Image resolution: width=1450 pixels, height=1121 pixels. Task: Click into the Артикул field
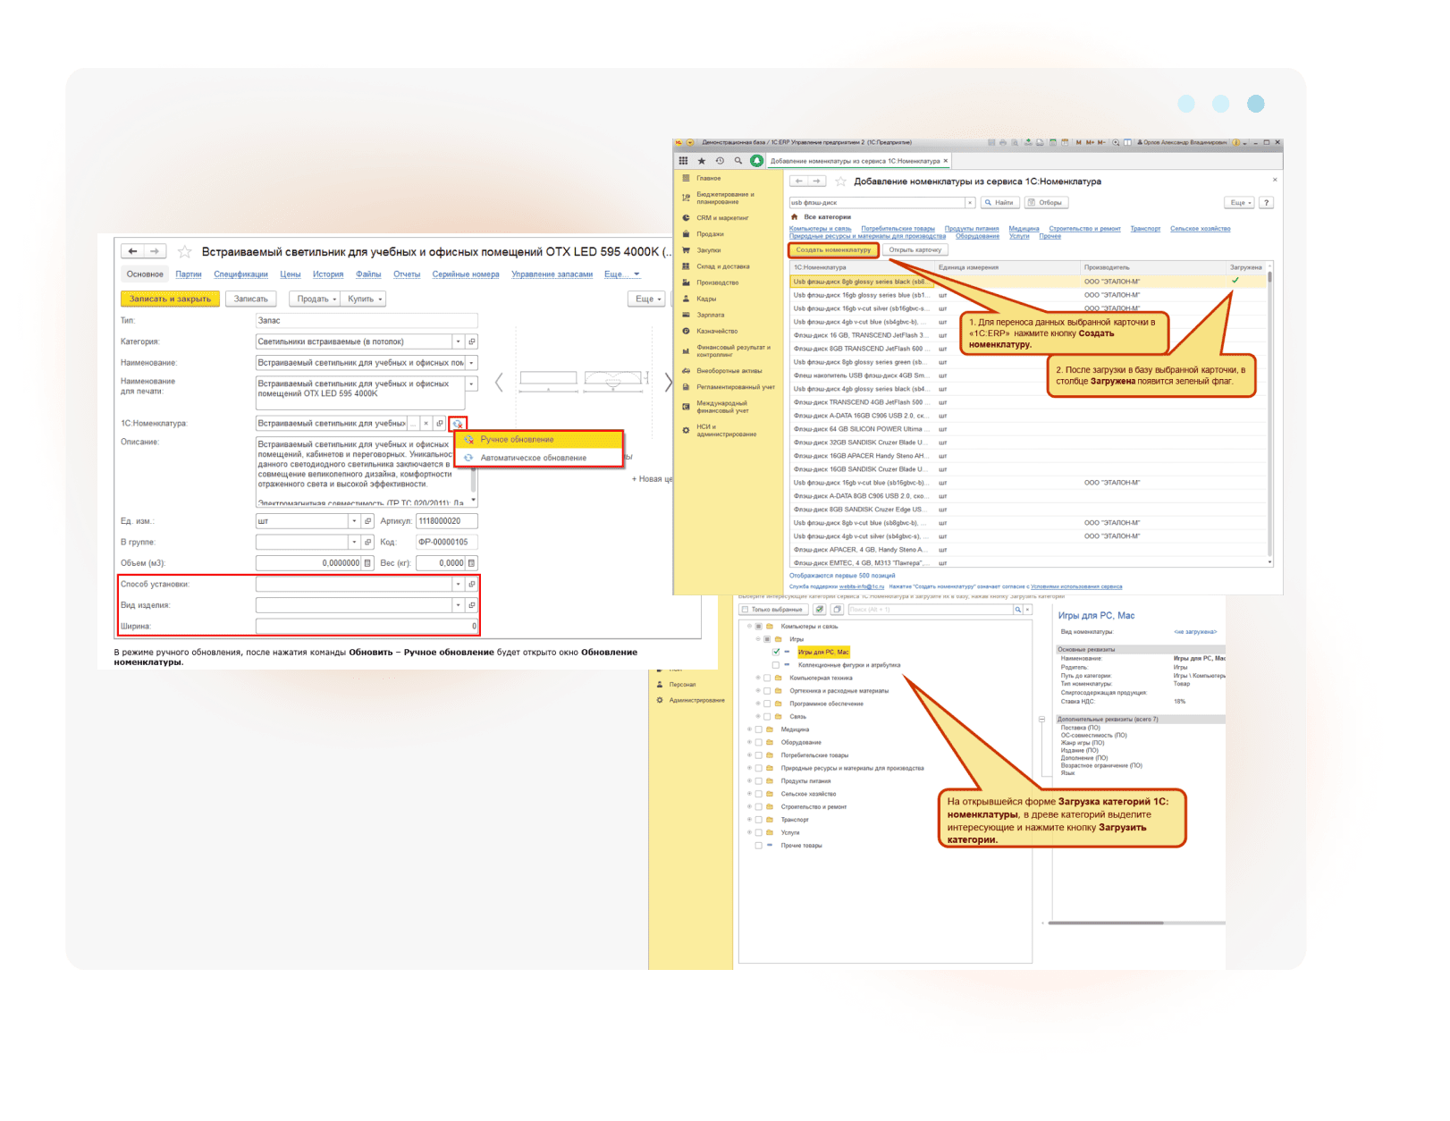tap(446, 521)
